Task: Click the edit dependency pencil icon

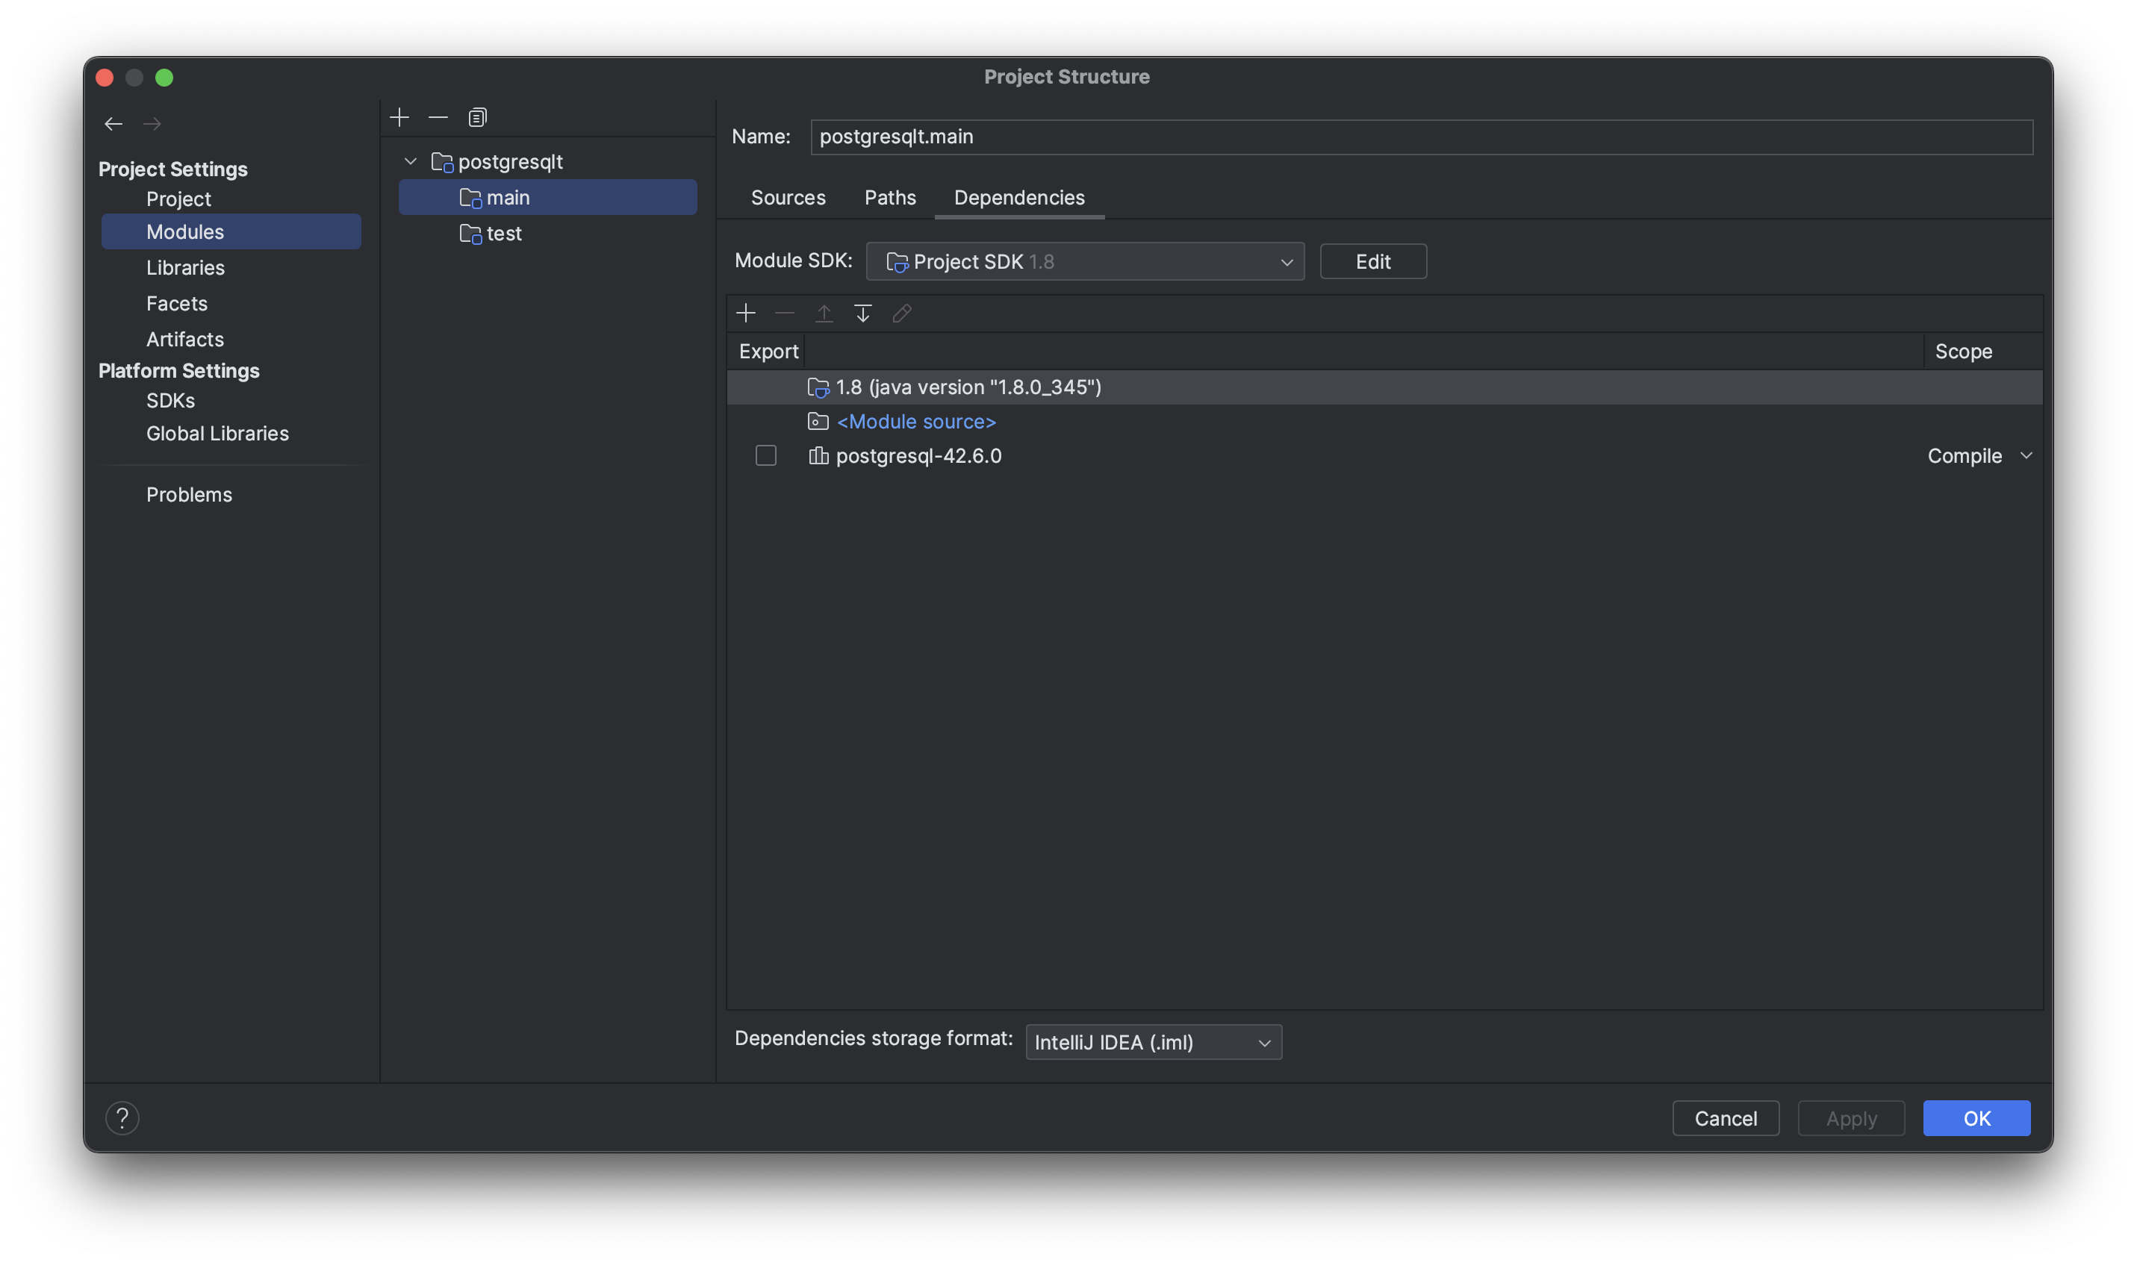Action: point(902,314)
